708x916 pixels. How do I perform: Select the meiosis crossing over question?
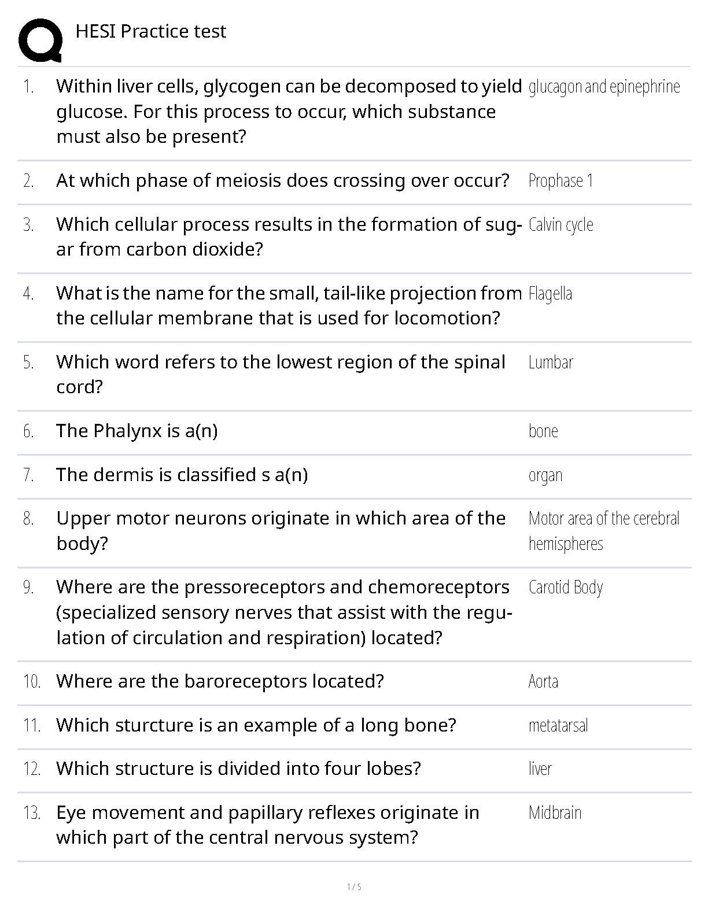[x=282, y=180]
